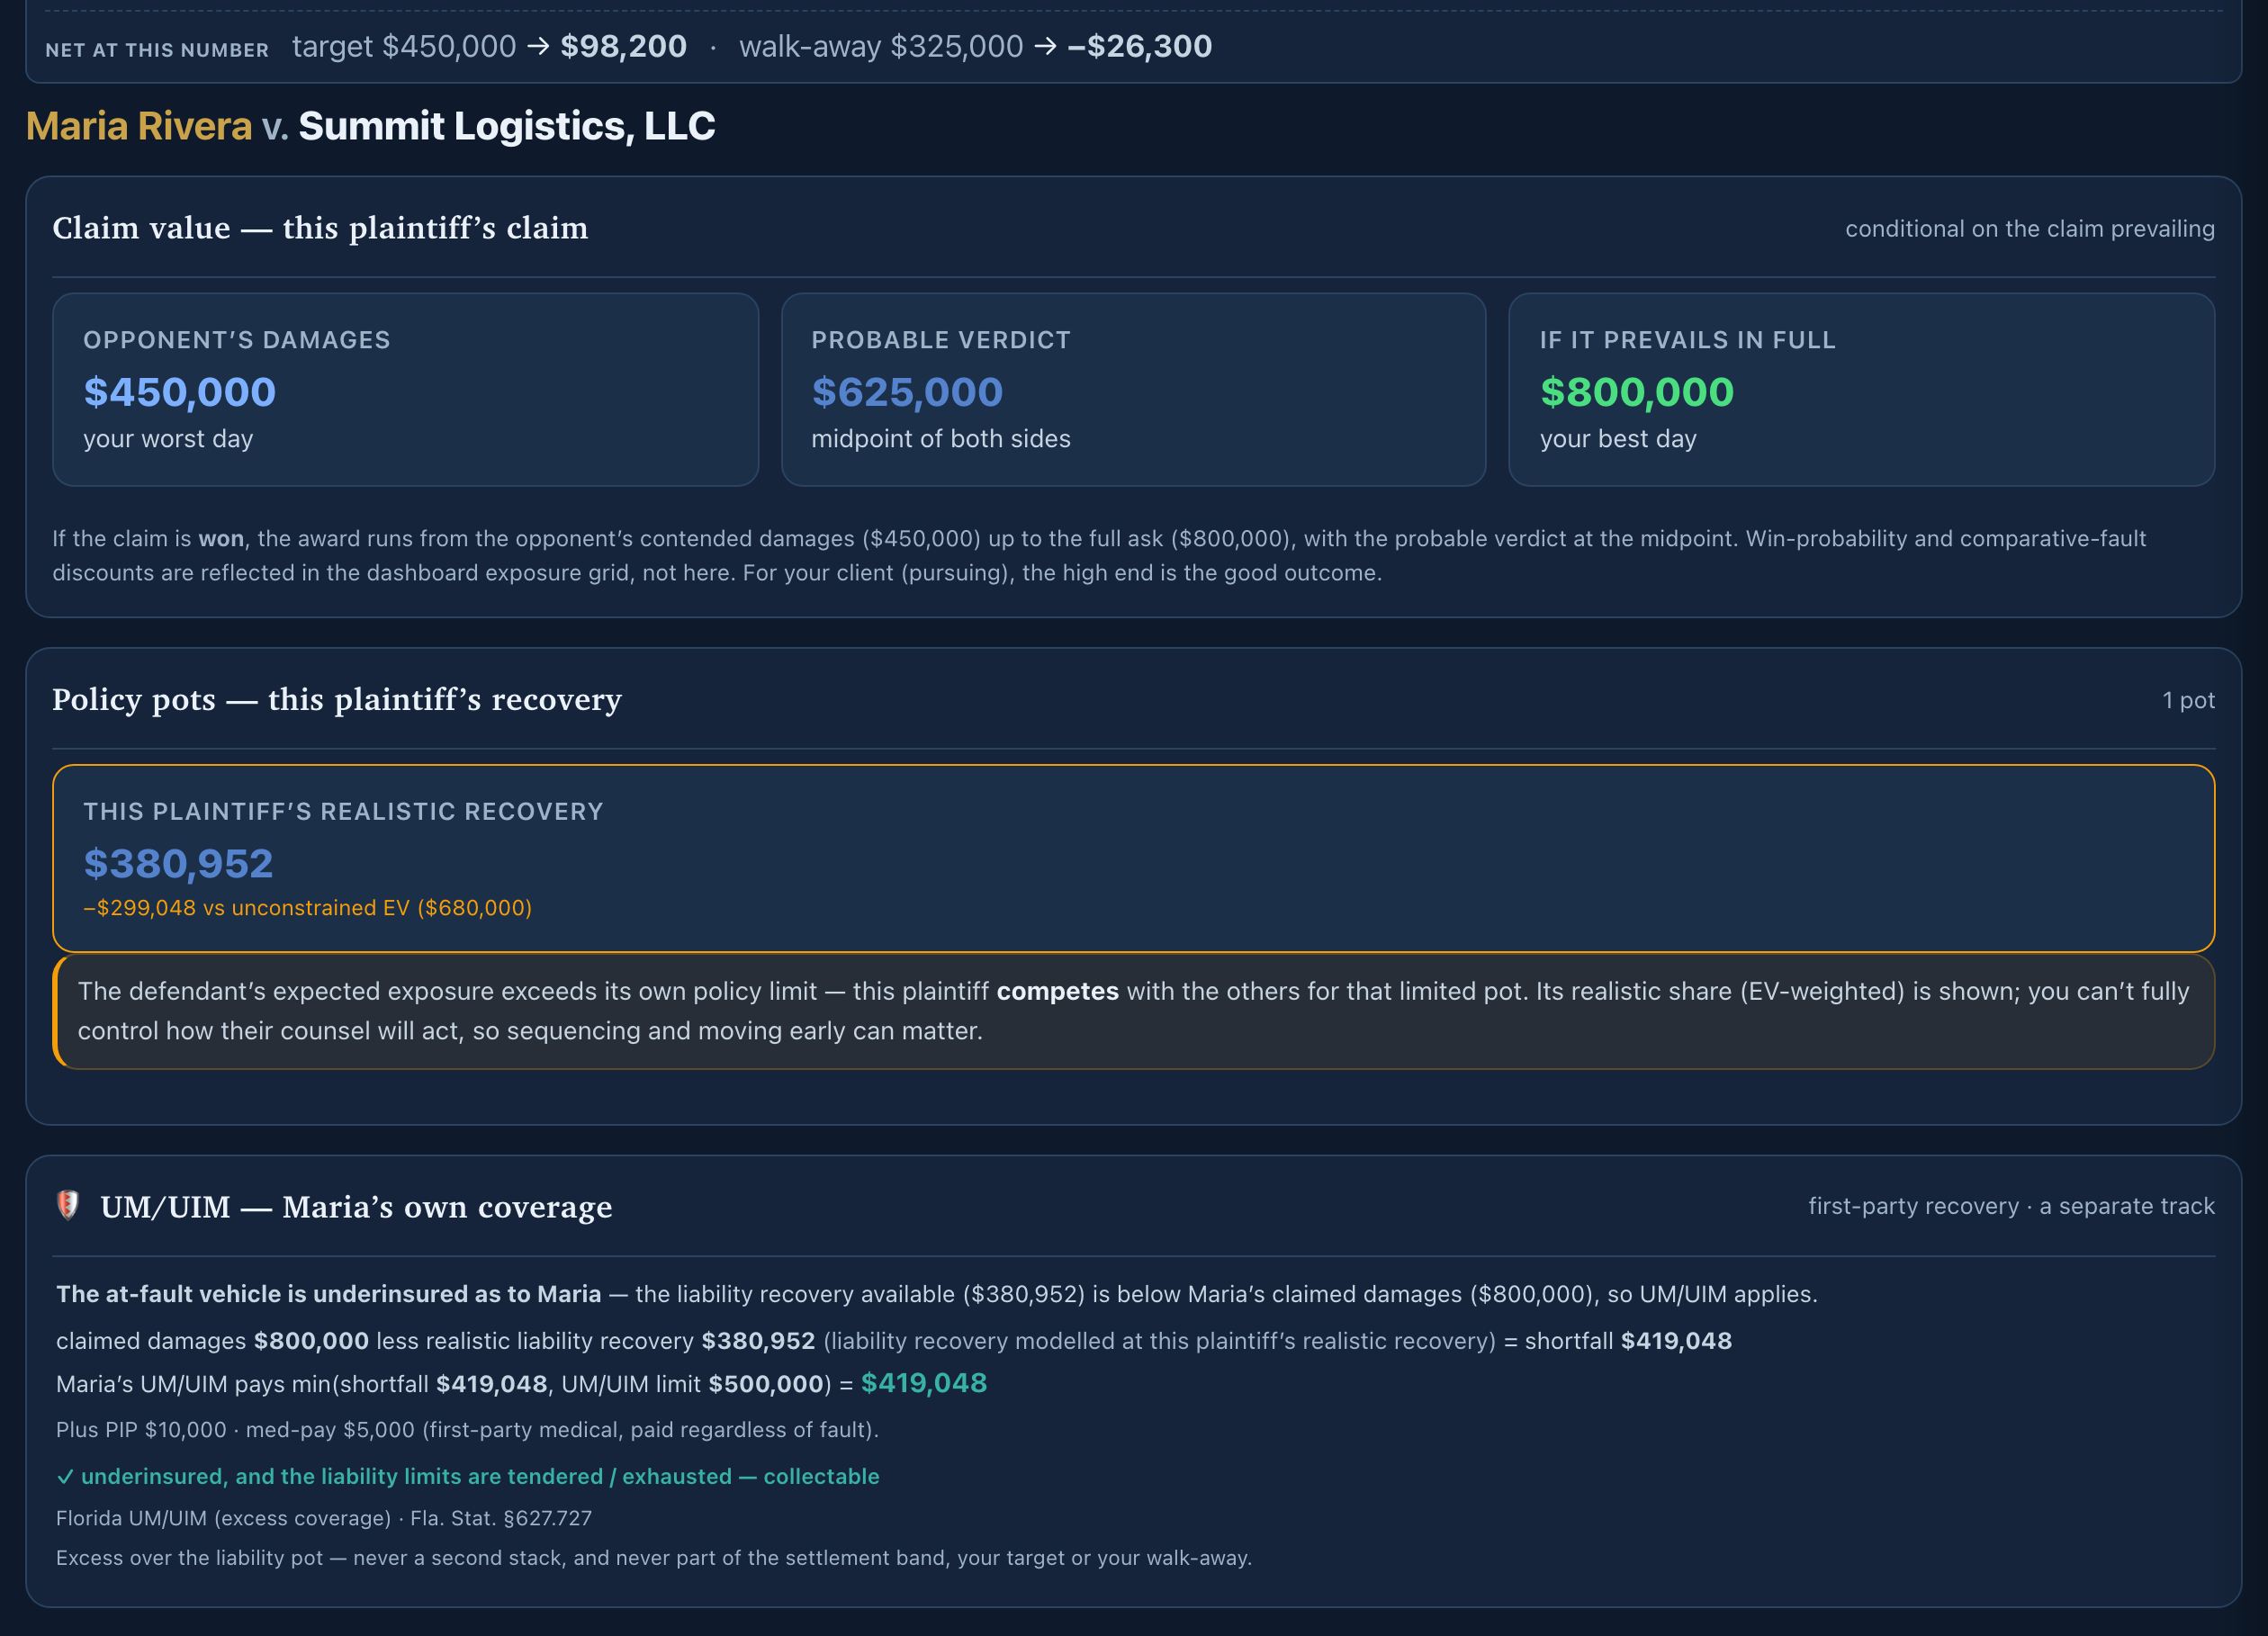This screenshot has height=1636, width=2268.
Task: Click '−$299,048 vs unconstrained EV ($680,000)' text
Action: (307, 908)
